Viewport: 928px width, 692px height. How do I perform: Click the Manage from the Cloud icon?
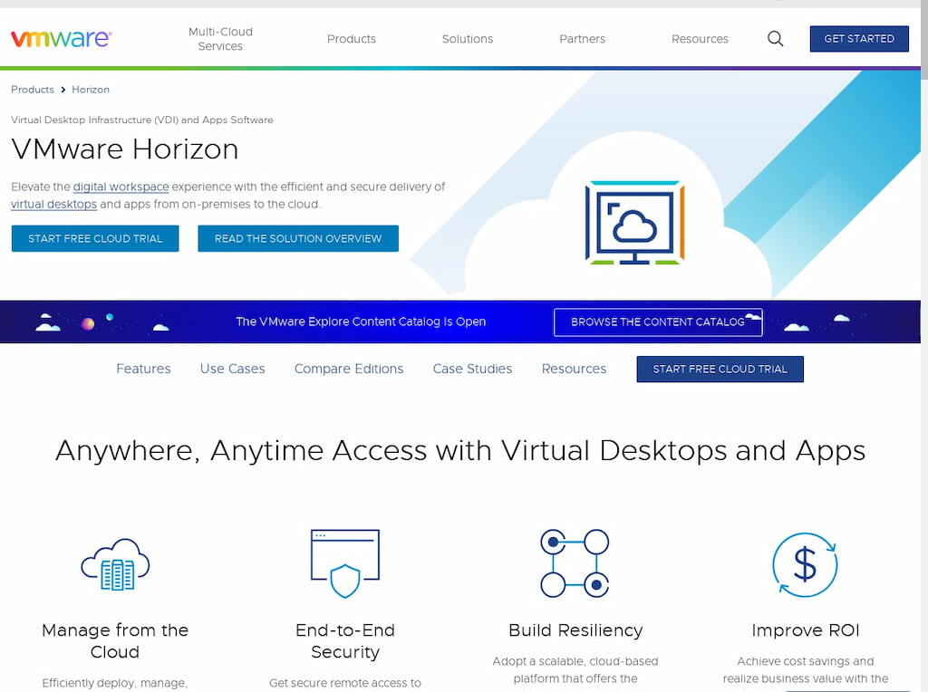(115, 562)
